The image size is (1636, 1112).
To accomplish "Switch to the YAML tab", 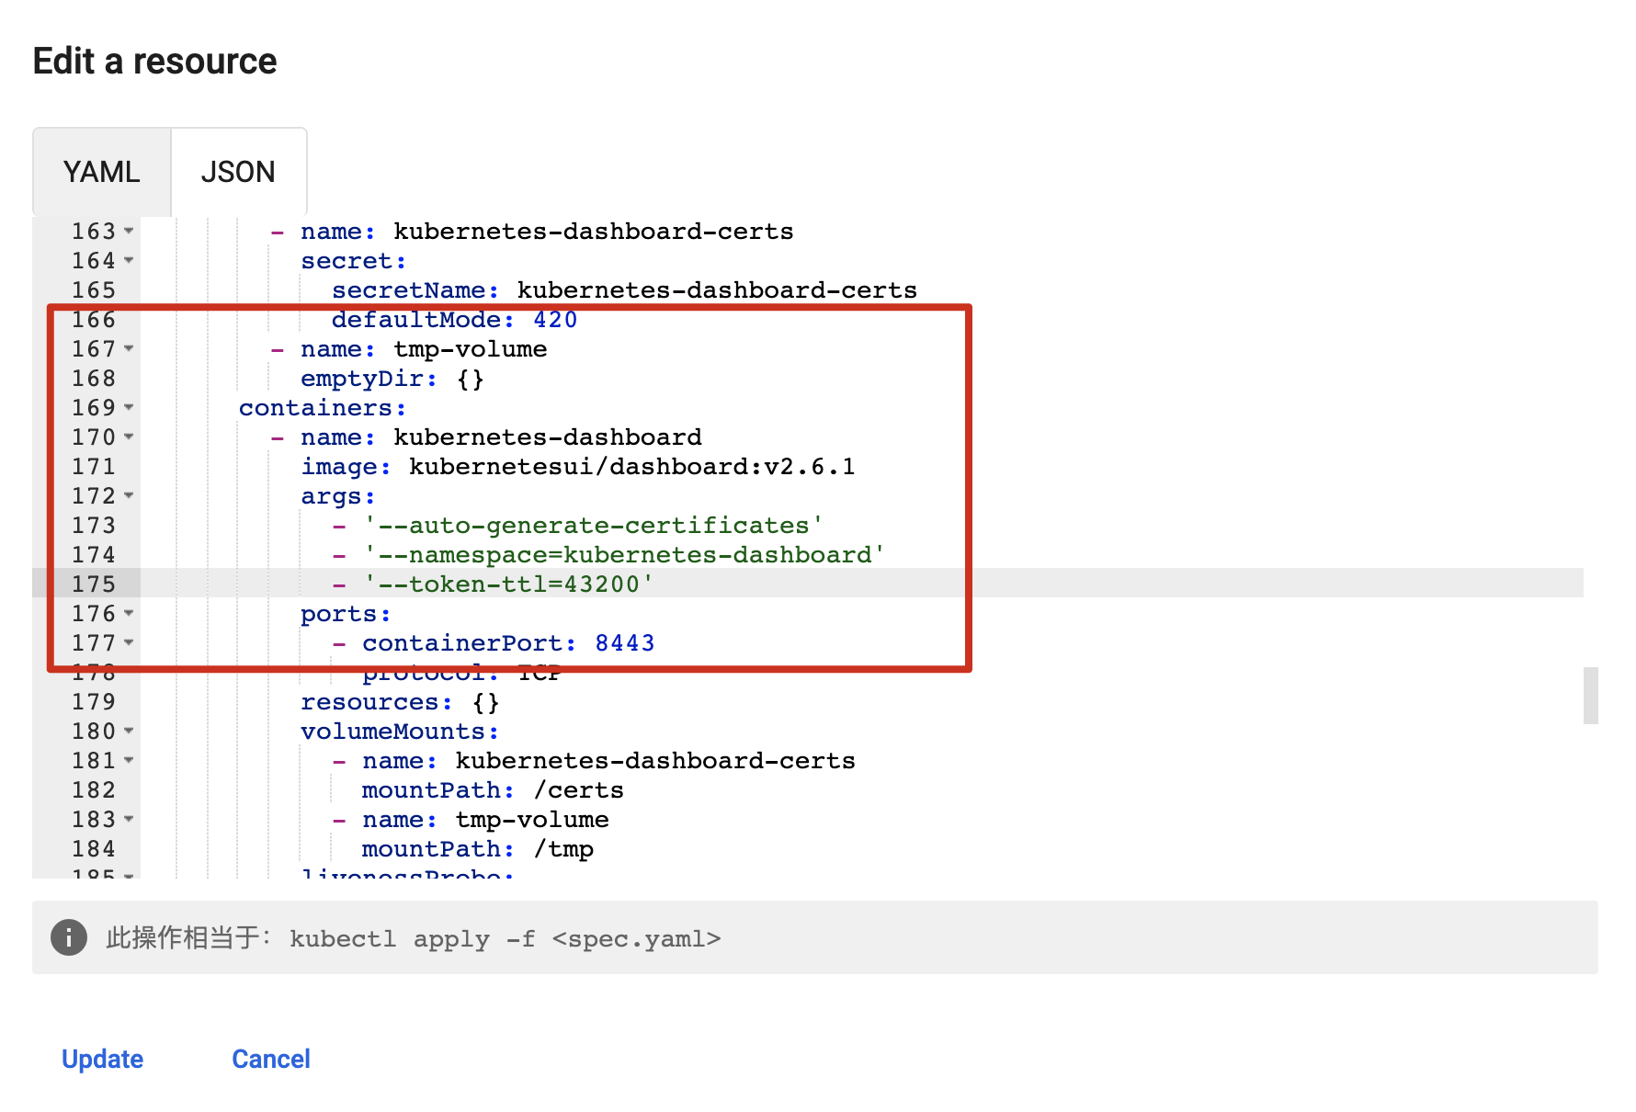I will (101, 172).
